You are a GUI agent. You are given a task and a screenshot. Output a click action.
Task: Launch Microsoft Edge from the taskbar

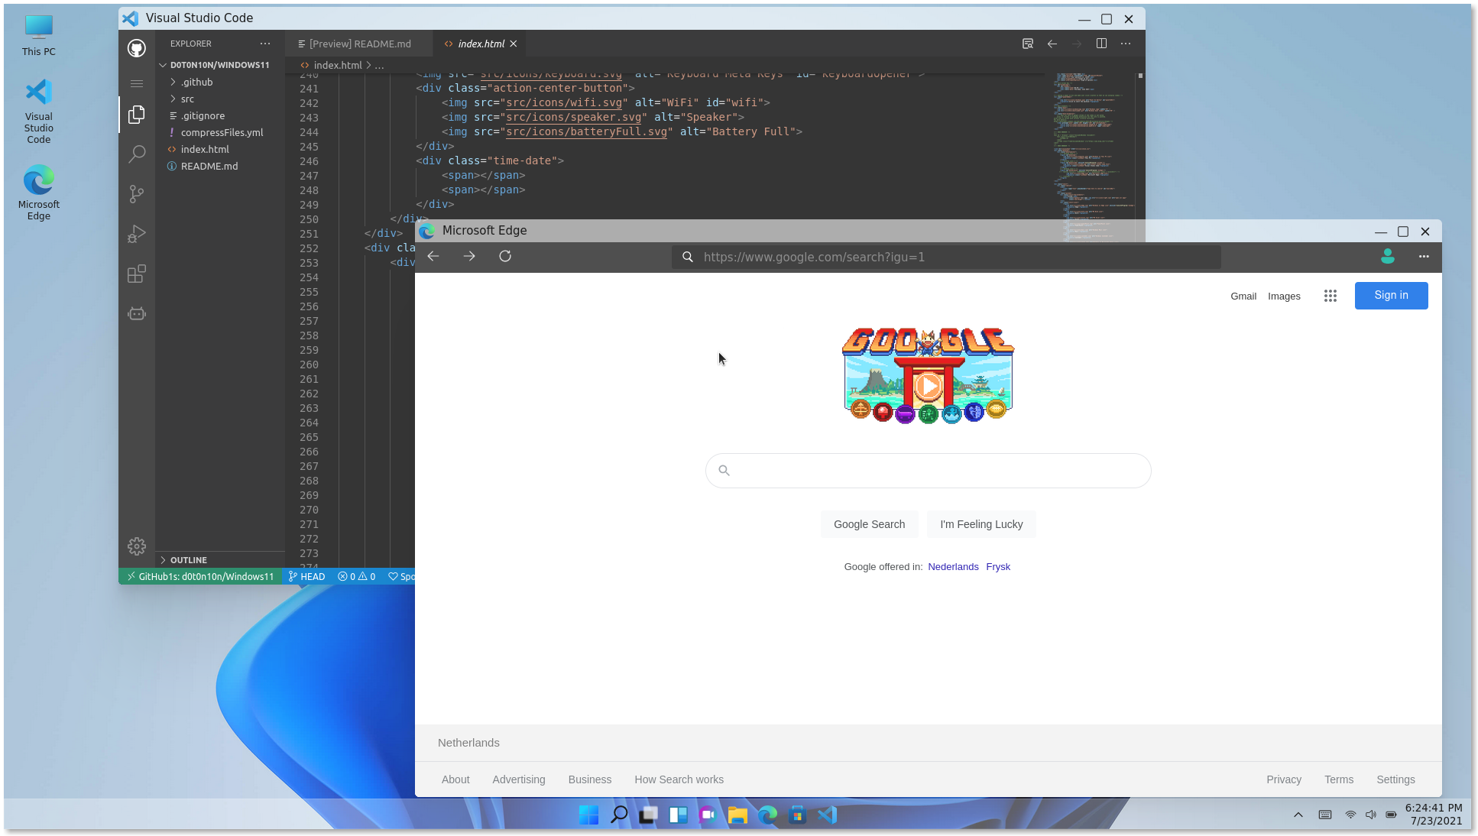coord(767,815)
